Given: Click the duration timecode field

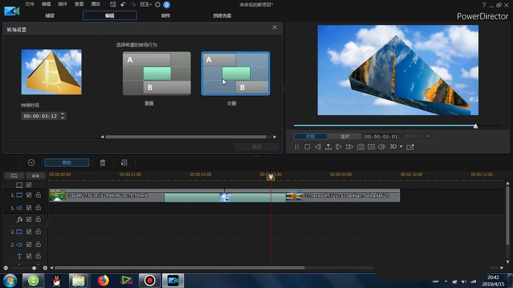Looking at the screenshot, I should [40, 116].
